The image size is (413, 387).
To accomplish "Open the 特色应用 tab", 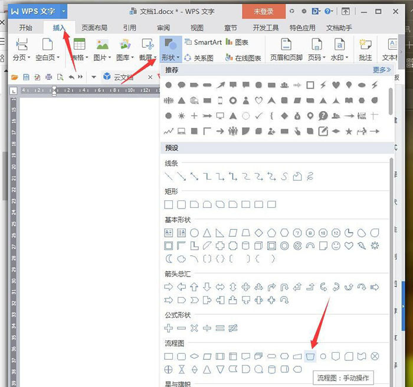I will [x=302, y=28].
